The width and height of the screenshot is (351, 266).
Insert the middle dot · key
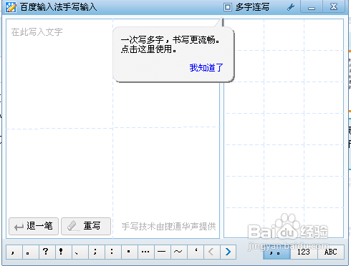130,252
